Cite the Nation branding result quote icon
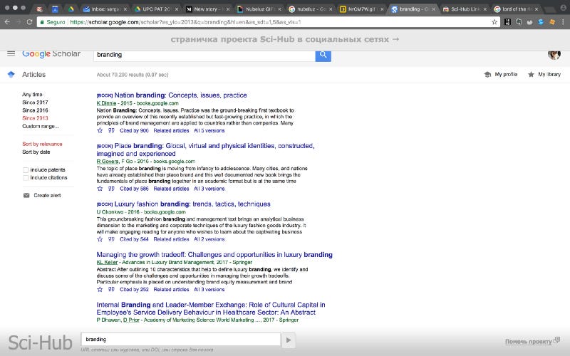The image size is (570, 356). pos(111,130)
